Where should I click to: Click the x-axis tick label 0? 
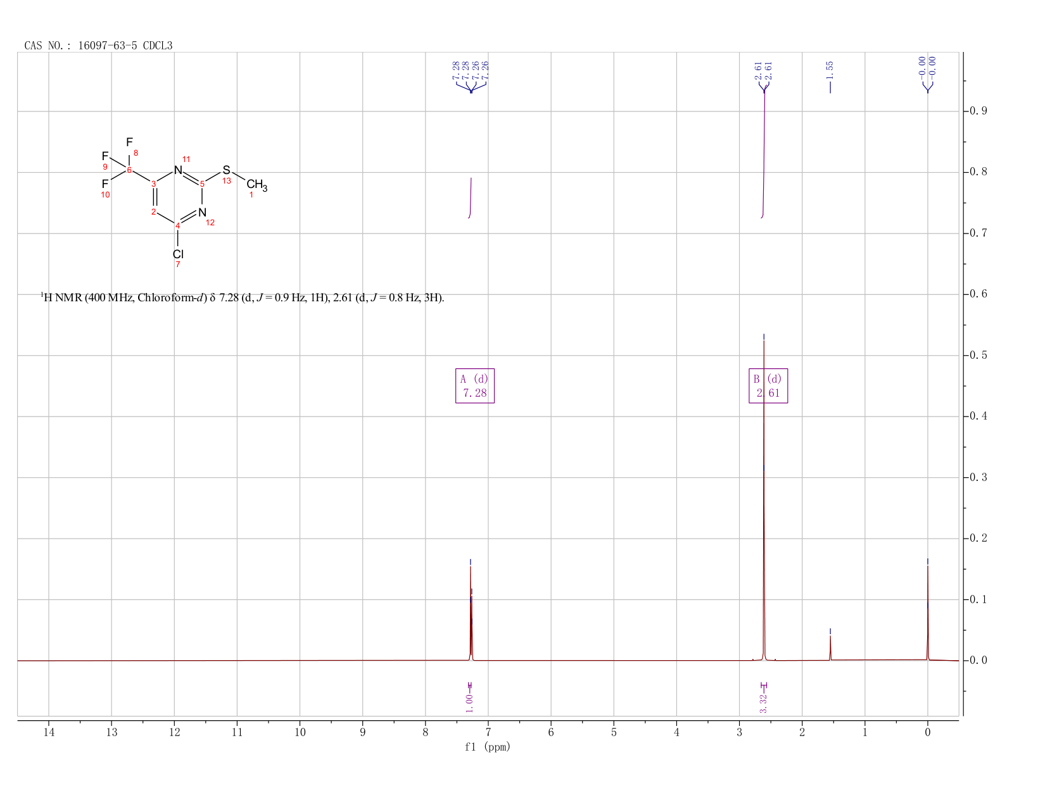pyautogui.click(x=928, y=732)
